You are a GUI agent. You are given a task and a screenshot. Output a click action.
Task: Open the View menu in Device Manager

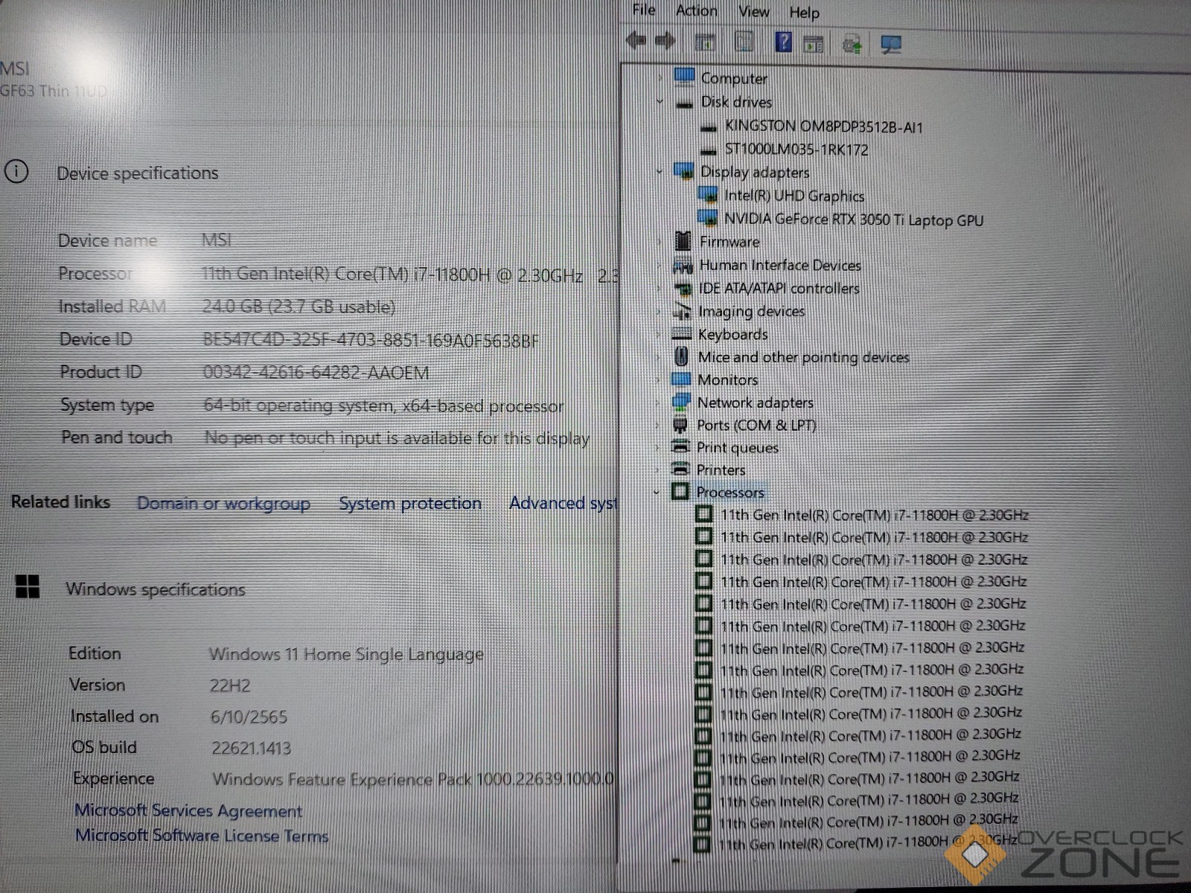754,11
